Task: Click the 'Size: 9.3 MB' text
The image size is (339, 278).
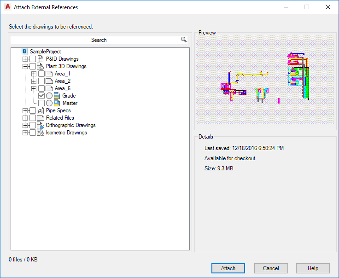Action: tap(219, 168)
